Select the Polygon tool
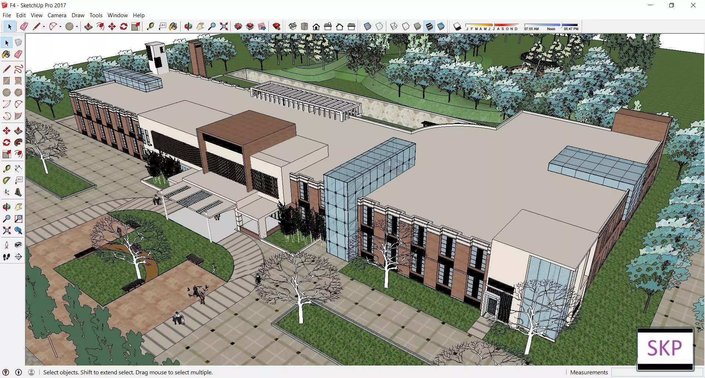 click(x=18, y=92)
